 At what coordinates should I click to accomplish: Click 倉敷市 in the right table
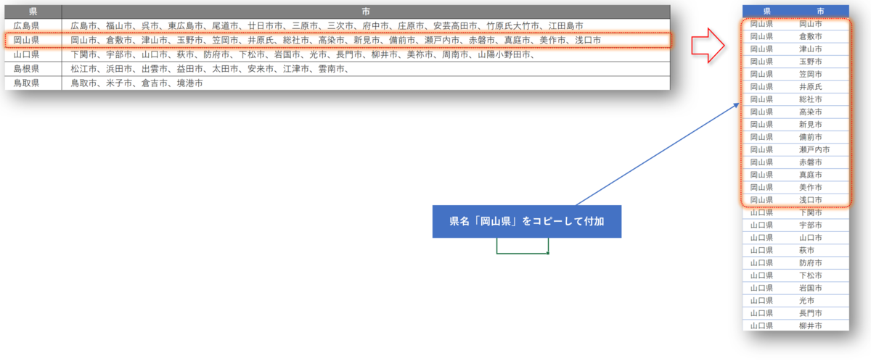[x=810, y=36]
